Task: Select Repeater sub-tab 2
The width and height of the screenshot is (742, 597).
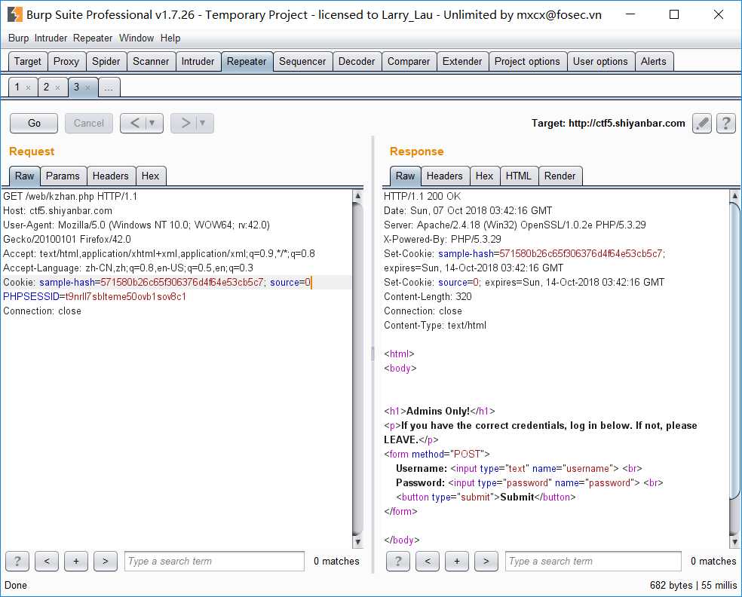Action: (x=47, y=87)
